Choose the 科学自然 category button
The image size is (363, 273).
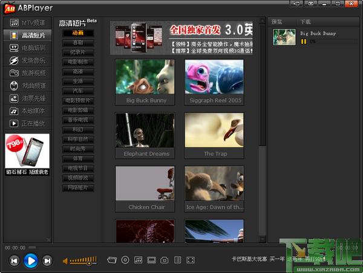coord(78,139)
